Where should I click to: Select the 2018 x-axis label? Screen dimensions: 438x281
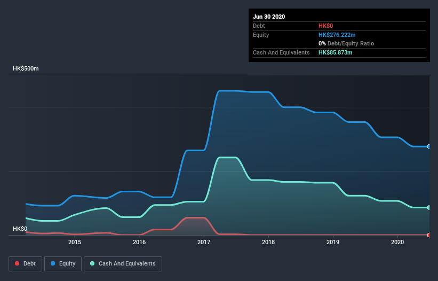268,242
